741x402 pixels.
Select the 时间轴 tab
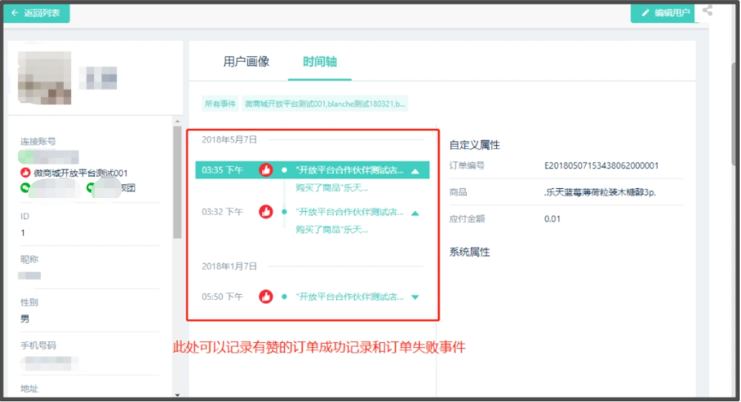[x=320, y=61]
